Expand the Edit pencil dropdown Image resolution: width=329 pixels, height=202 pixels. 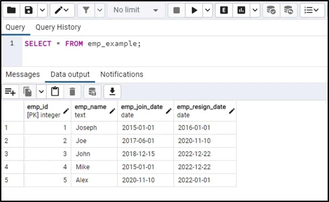click(62, 10)
